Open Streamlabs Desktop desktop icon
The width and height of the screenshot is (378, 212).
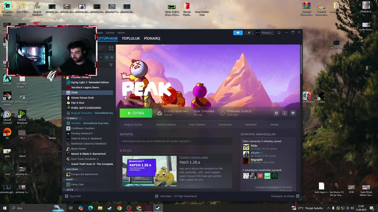(x=7, y=9)
